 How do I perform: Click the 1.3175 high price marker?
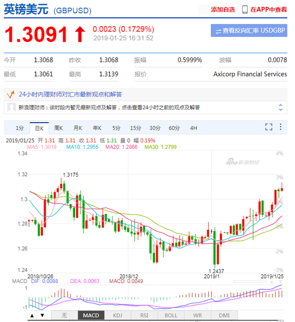click(70, 175)
